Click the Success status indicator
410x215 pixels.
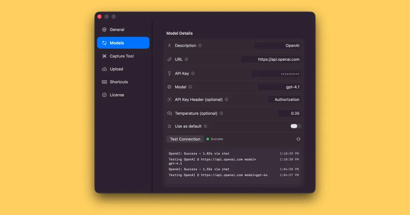click(x=215, y=139)
